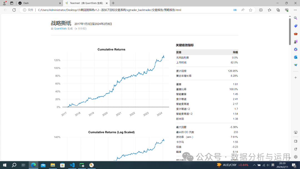Open sidebar search

[x=296, y=18]
